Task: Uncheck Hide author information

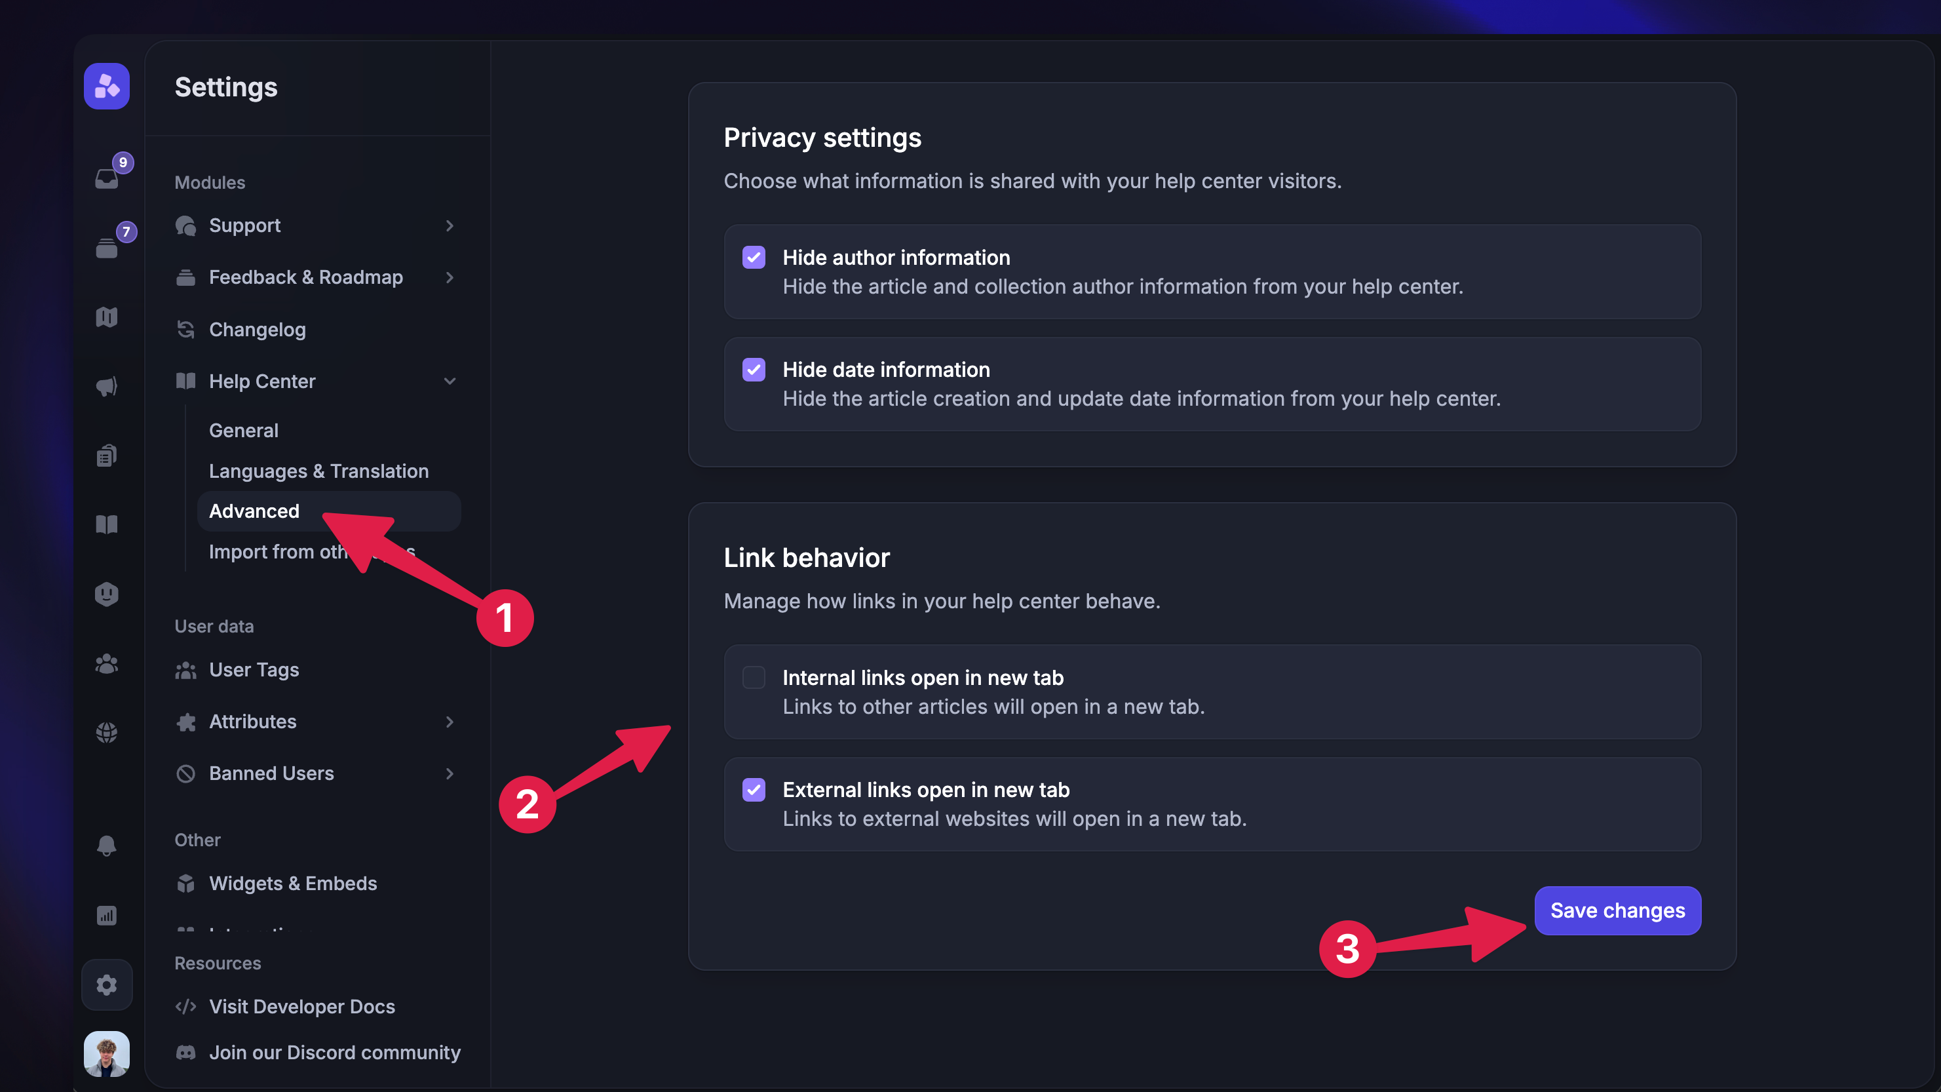Action: [x=754, y=257]
